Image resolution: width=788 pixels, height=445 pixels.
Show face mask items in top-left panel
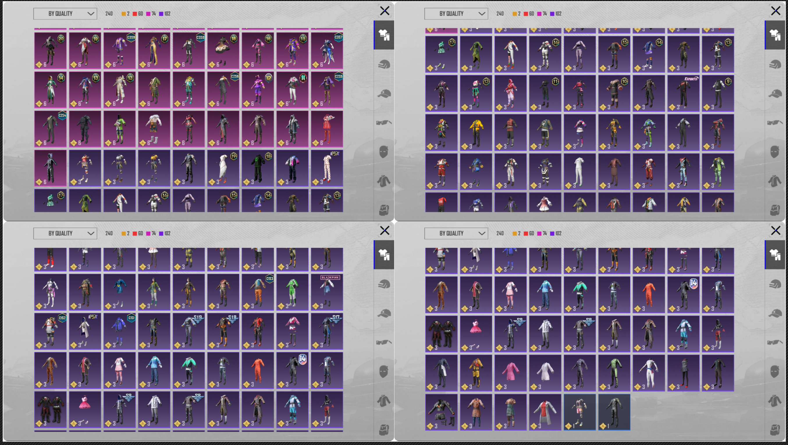coord(384,152)
